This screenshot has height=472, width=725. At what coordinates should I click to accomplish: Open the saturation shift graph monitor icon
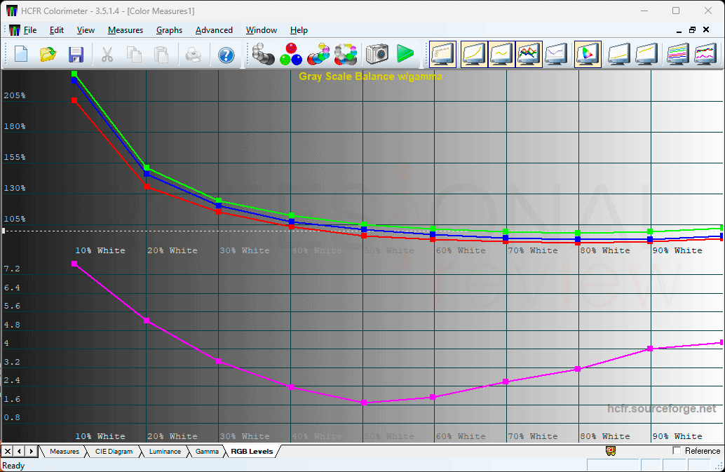[x=705, y=55]
